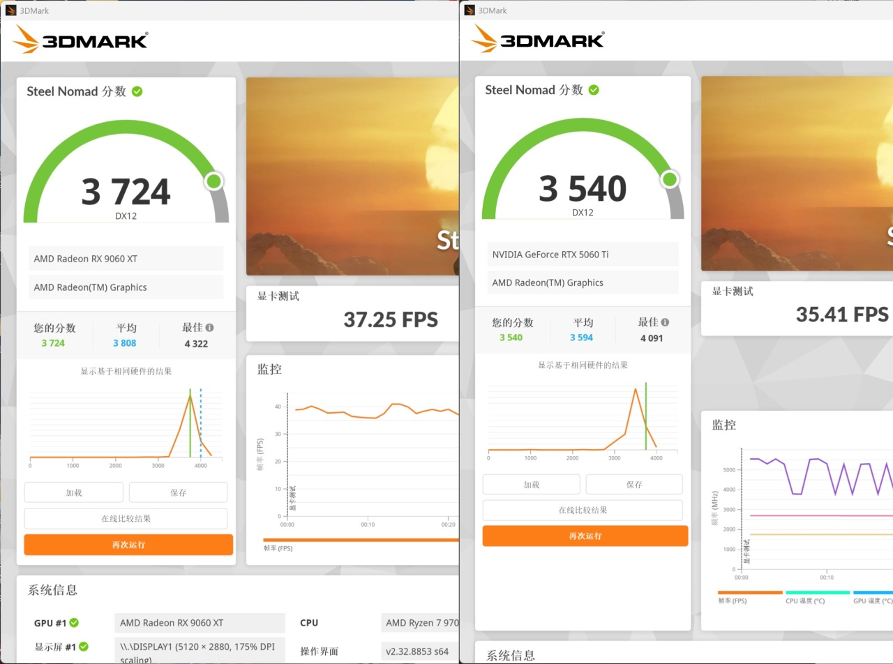Click the large 3 540 gauge score
893x664 pixels.
tap(583, 189)
